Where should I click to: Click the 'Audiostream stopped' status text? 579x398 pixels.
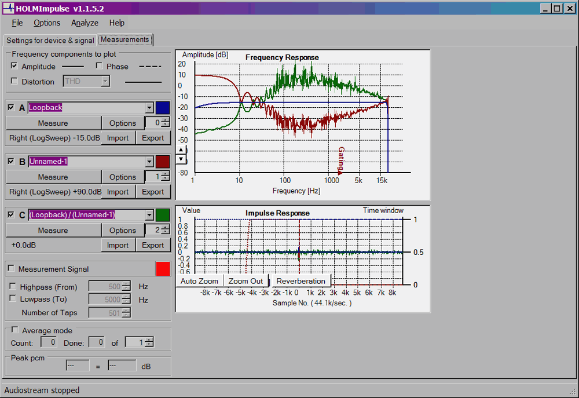pyautogui.click(x=42, y=390)
